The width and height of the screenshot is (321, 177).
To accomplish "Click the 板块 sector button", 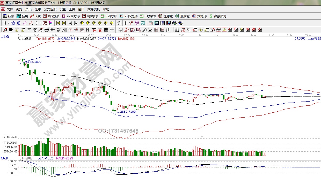I will (22, 16).
